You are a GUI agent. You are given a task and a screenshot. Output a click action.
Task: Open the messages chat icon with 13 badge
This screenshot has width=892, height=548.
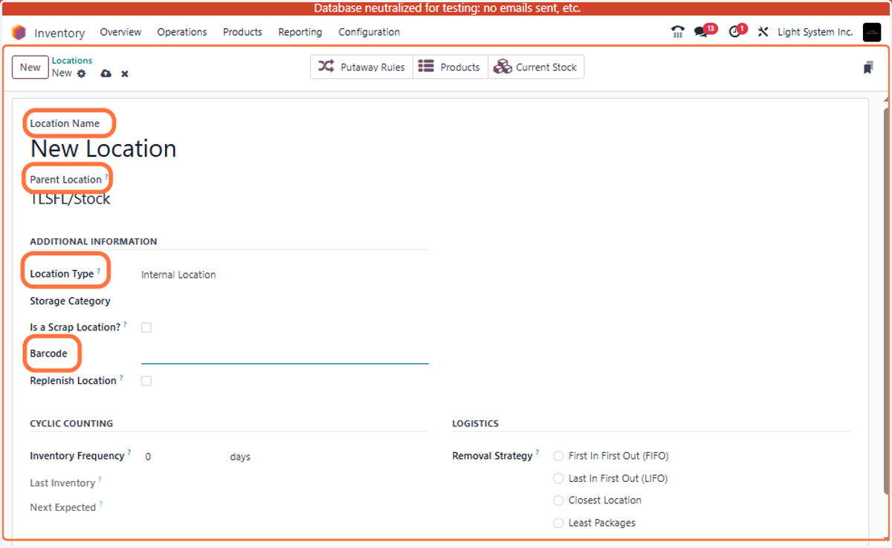700,32
